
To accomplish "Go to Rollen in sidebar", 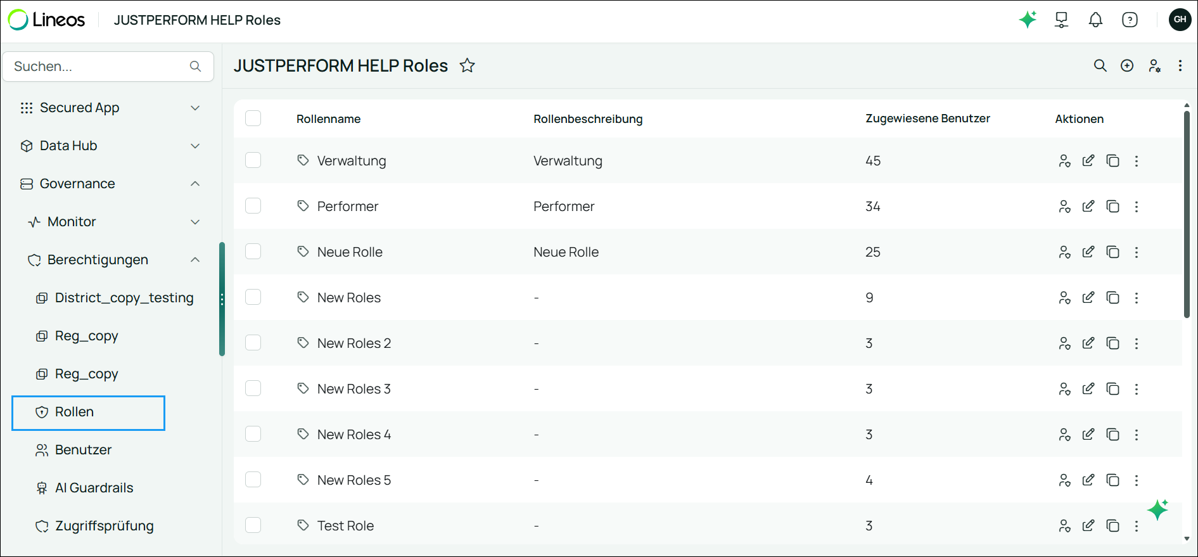I will 89,413.
